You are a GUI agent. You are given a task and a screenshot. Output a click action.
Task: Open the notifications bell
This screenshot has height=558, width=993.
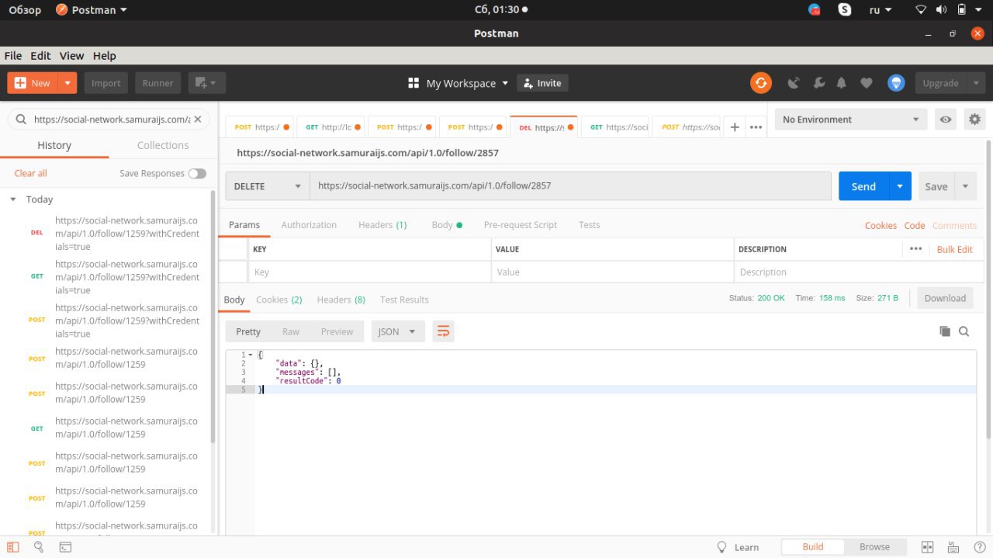[x=842, y=83]
